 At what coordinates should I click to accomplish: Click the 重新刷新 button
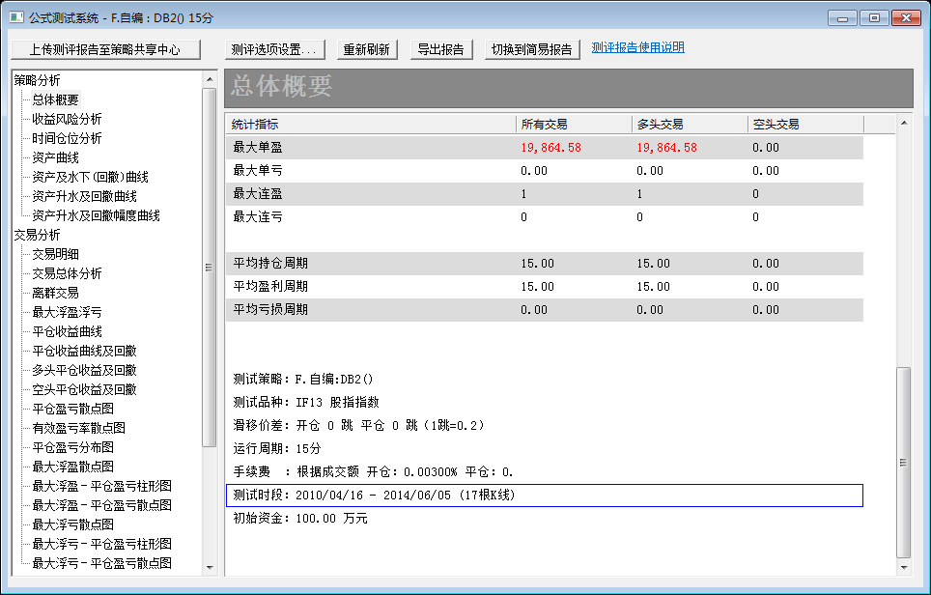tap(366, 49)
